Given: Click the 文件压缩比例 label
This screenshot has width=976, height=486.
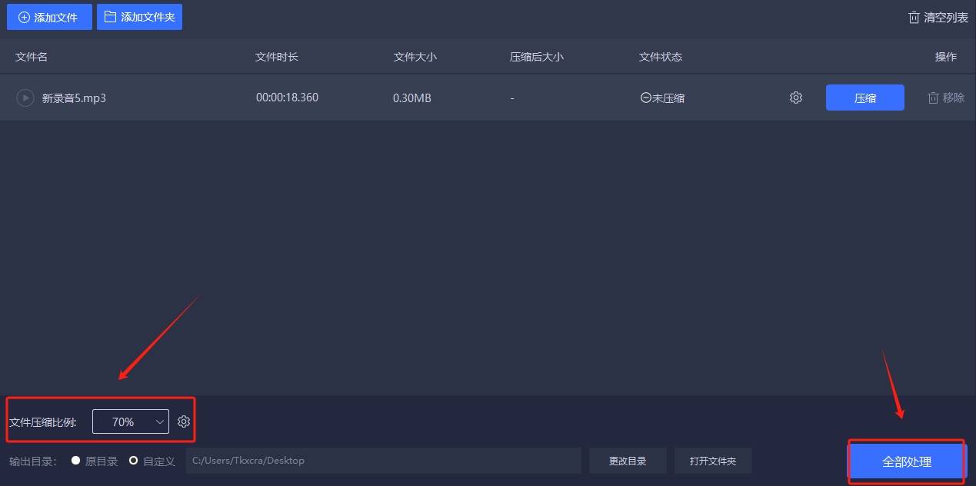Looking at the screenshot, I should [43, 422].
